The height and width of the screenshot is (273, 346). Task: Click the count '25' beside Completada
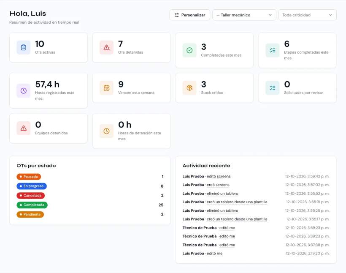[x=161, y=205]
